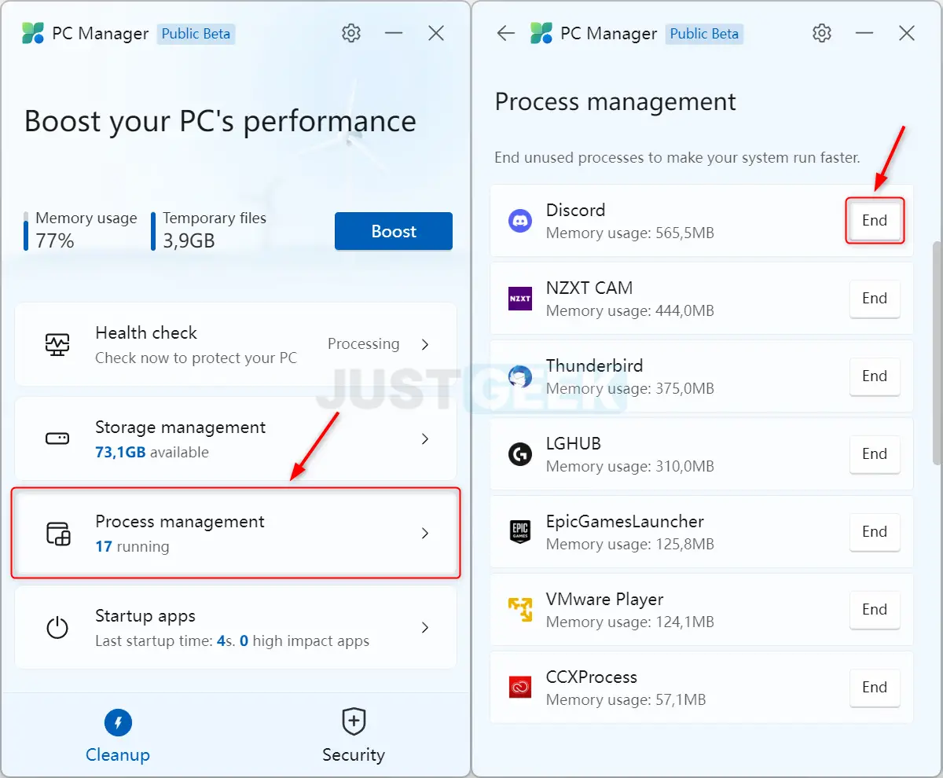Switch to the Security tab
Viewport: 943px width, 778px height.
354,736
